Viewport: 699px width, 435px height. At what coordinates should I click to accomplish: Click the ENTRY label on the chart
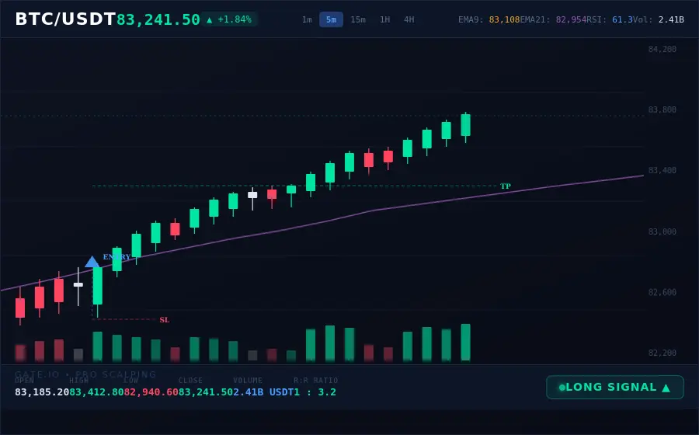[116, 256]
